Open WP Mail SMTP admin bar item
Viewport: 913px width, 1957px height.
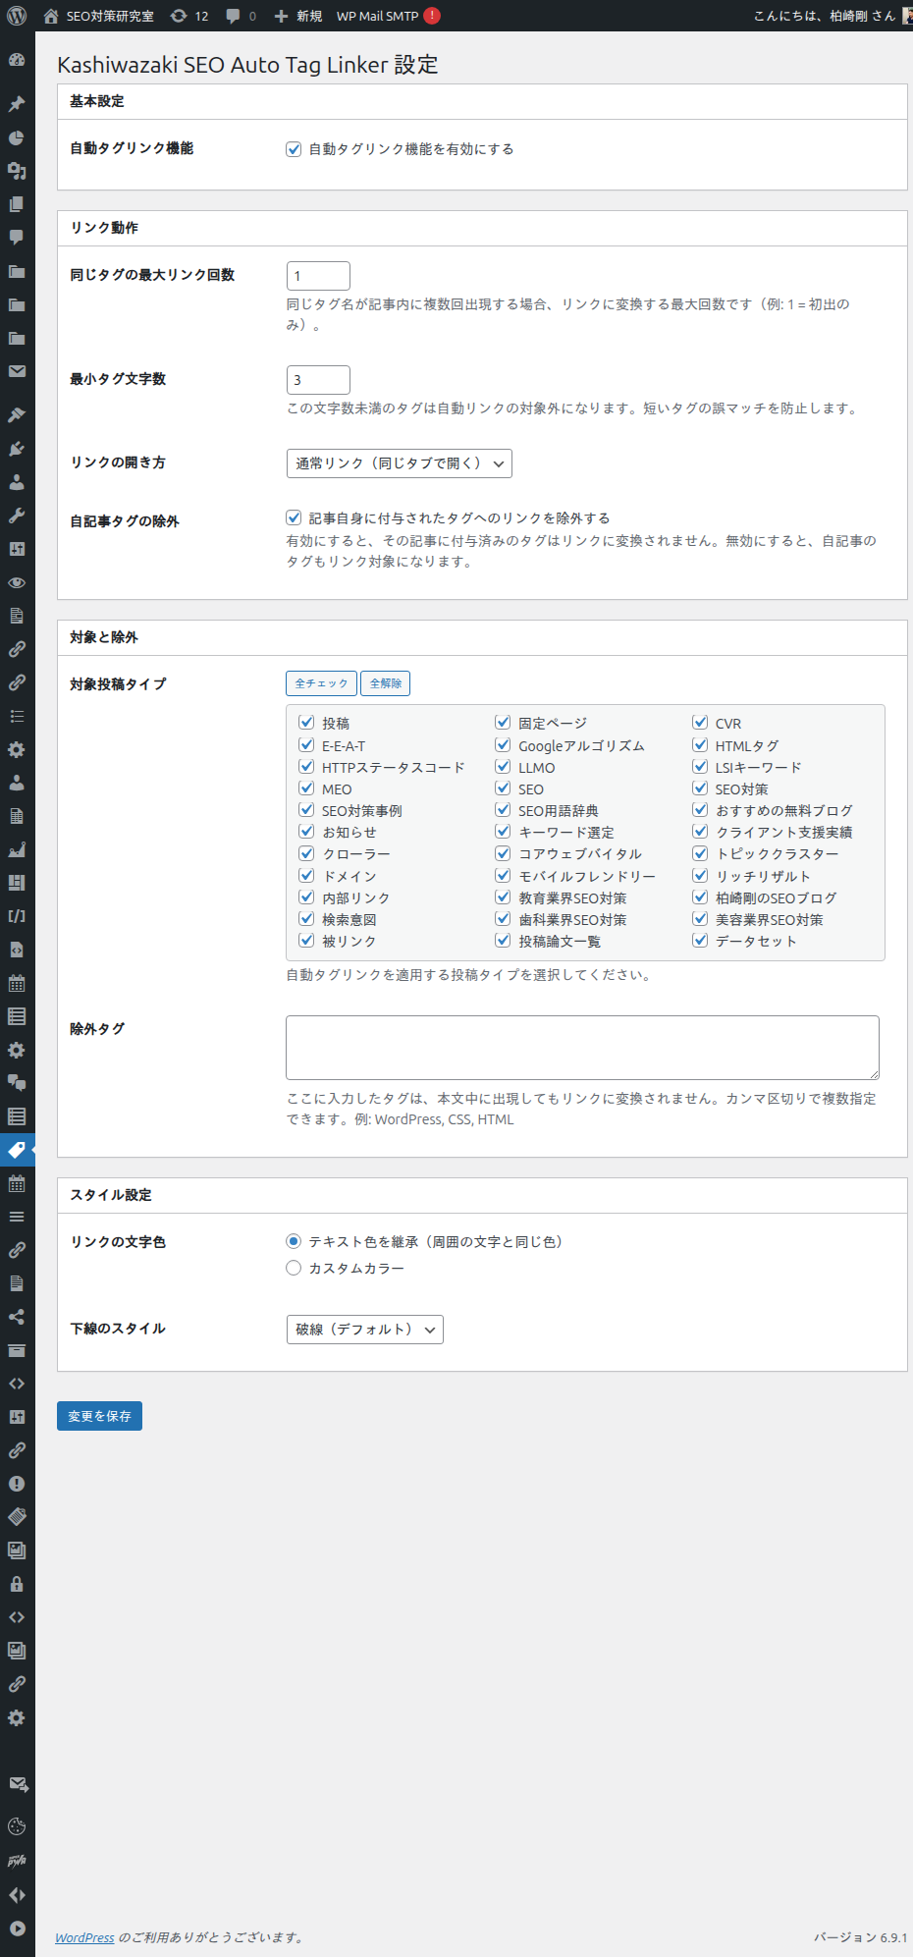(388, 16)
